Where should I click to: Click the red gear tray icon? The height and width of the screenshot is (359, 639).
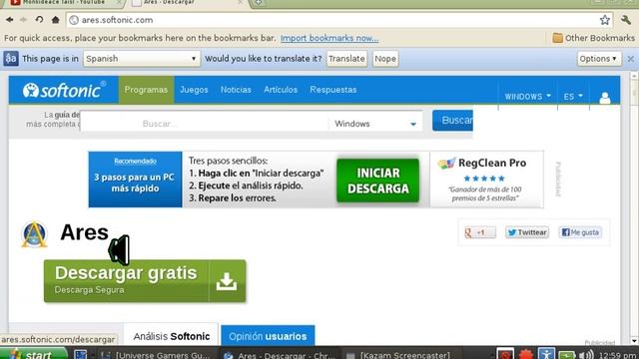click(x=525, y=355)
